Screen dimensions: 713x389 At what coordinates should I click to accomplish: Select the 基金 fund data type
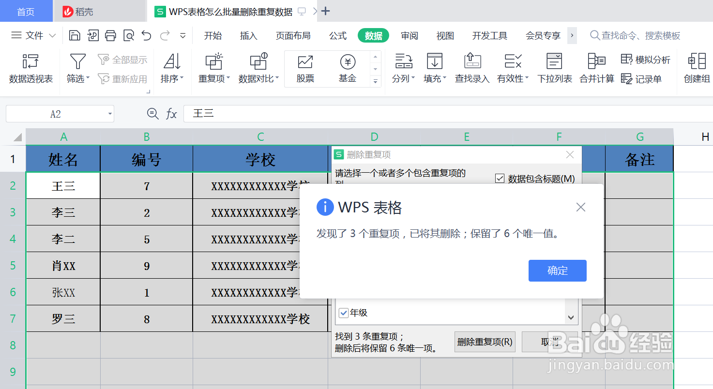pos(348,69)
